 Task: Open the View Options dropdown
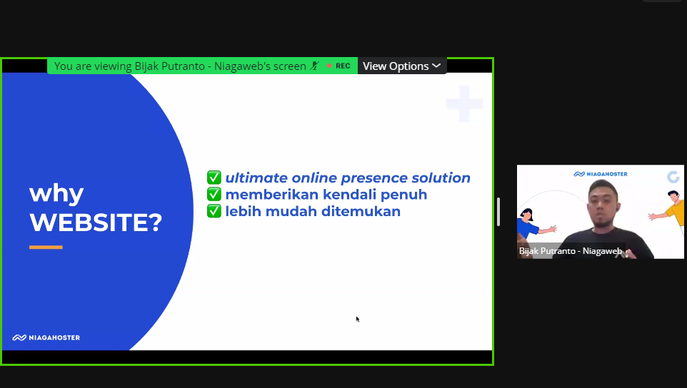(x=401, y=66)
